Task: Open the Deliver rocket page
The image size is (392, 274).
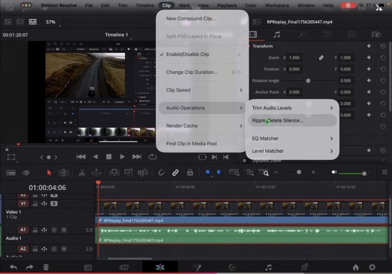Action: coord(304,267)
